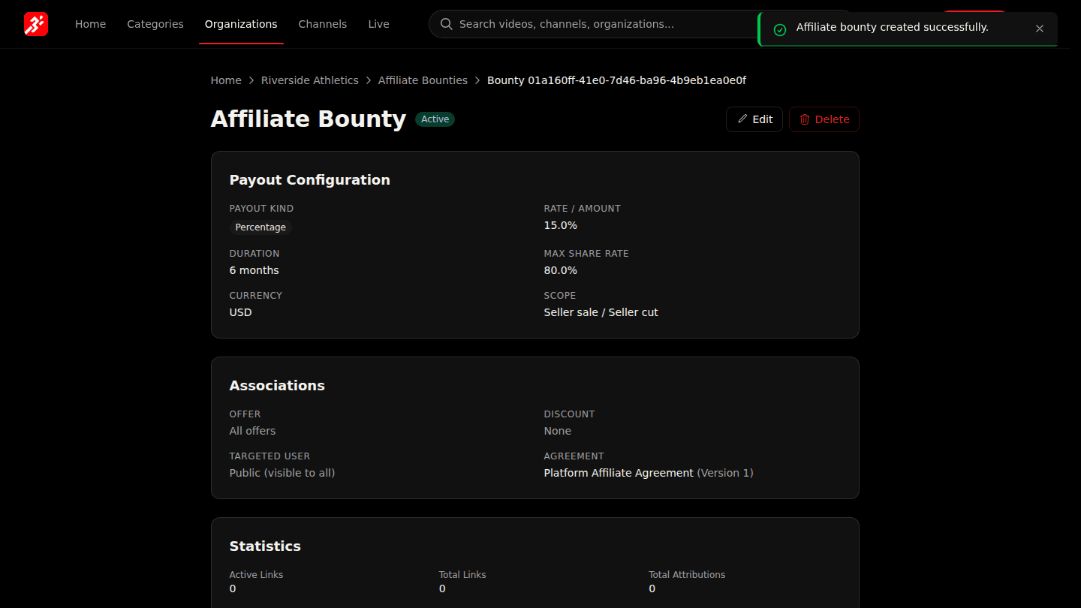
Task: Open the Live nav item
Action: 378,24
